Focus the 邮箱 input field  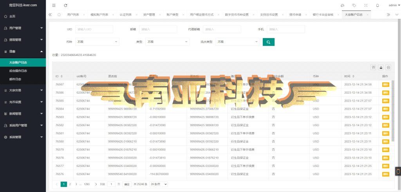pos(158,29)
